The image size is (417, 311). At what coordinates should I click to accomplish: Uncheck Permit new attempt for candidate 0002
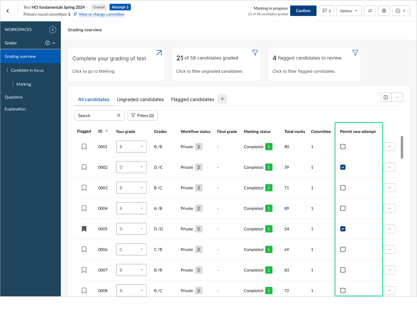(343, 167)
